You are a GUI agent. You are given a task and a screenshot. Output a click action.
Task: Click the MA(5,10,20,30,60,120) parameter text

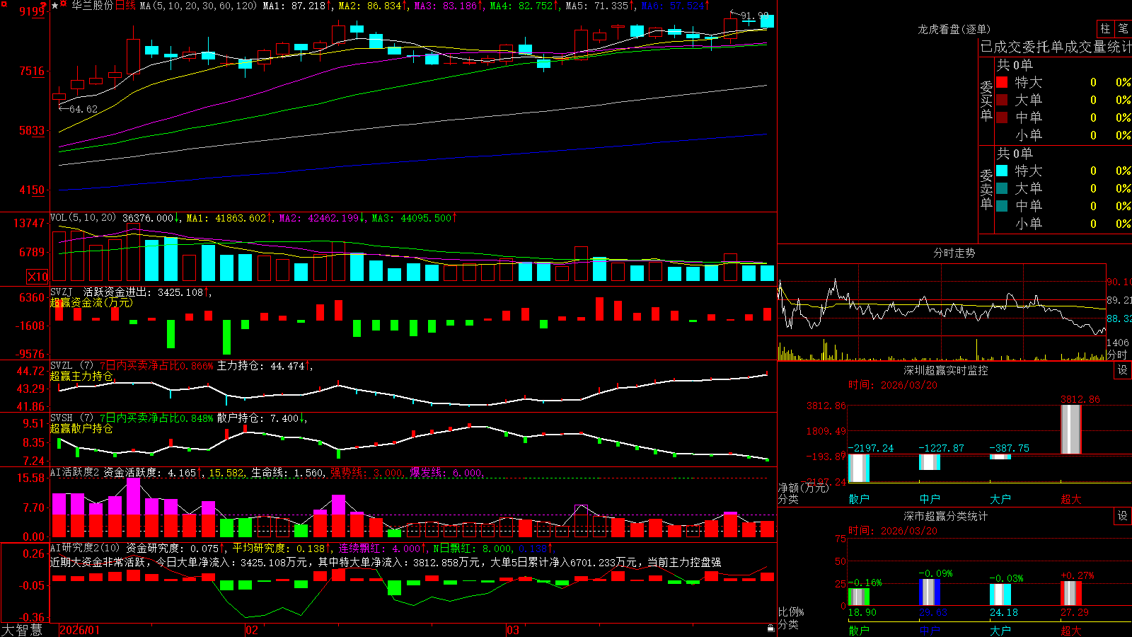(x=199, y=6)
